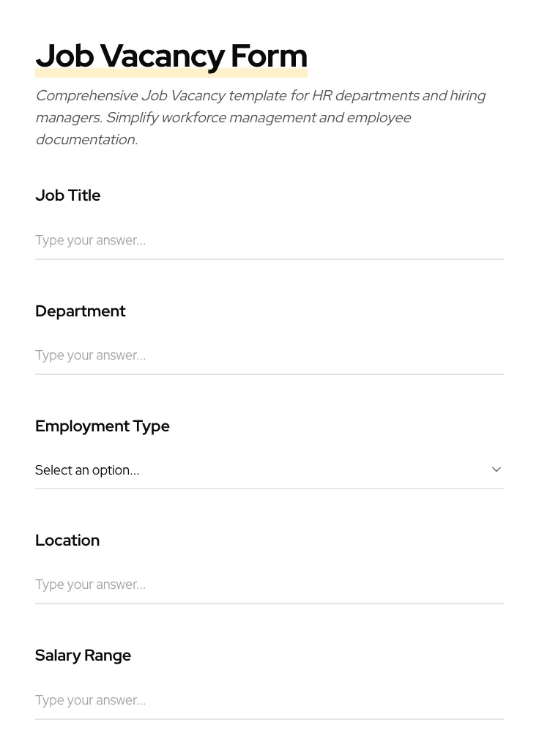Click the Job Title question label

tap(67, 196)
